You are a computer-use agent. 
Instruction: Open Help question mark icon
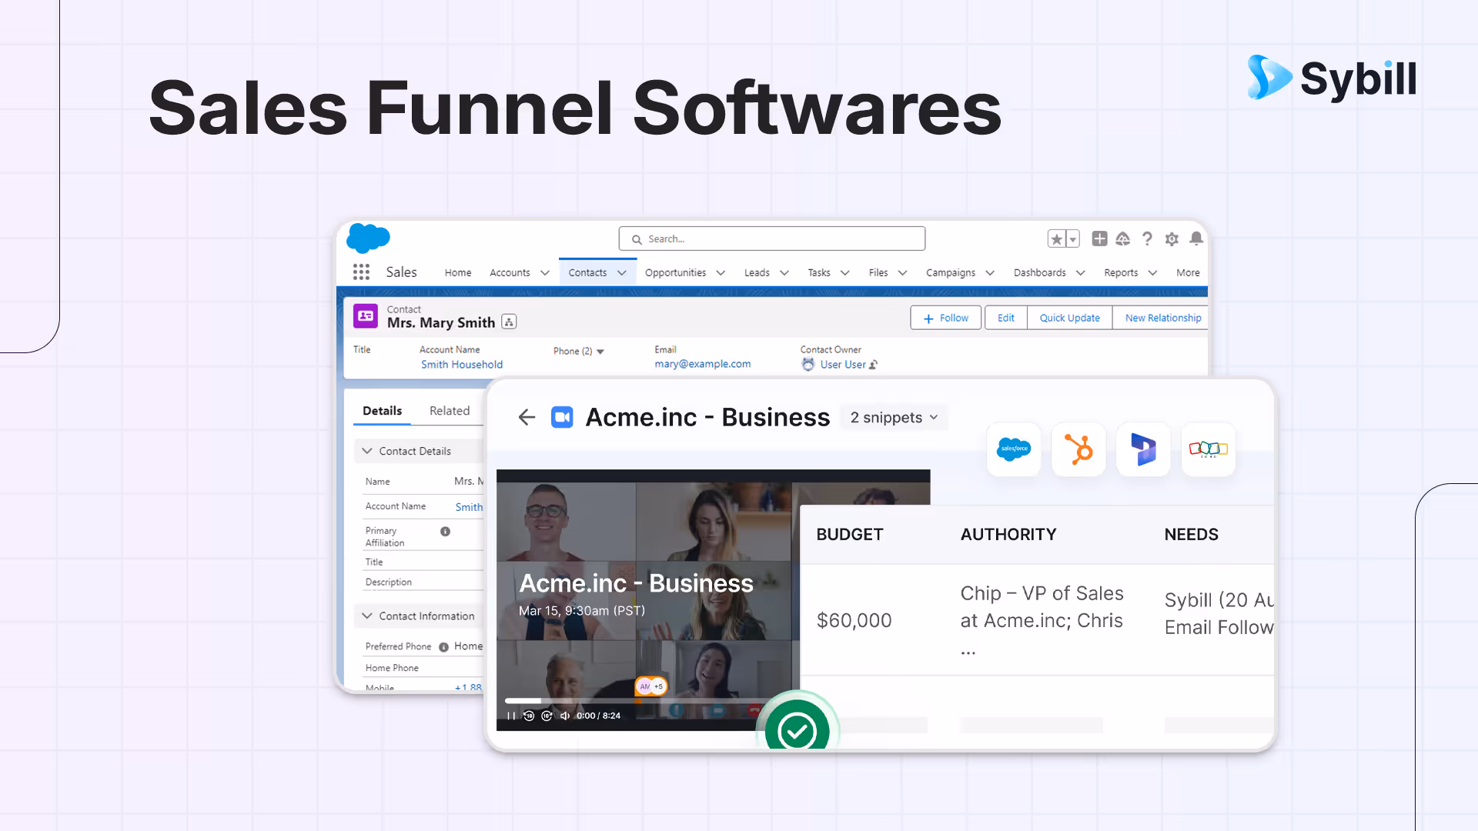[1147, 239]
